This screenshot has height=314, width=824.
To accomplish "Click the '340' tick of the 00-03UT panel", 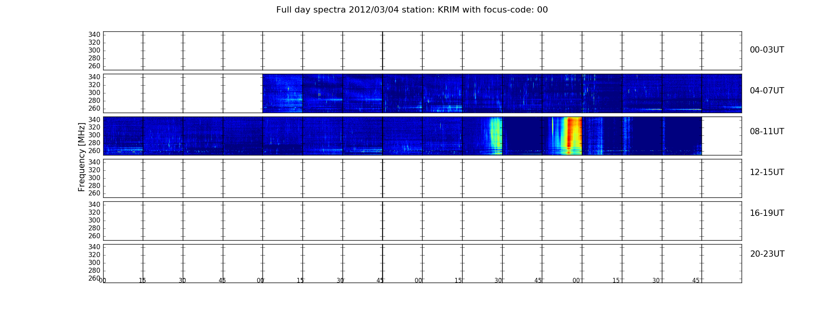I will [x=94, y=35].
